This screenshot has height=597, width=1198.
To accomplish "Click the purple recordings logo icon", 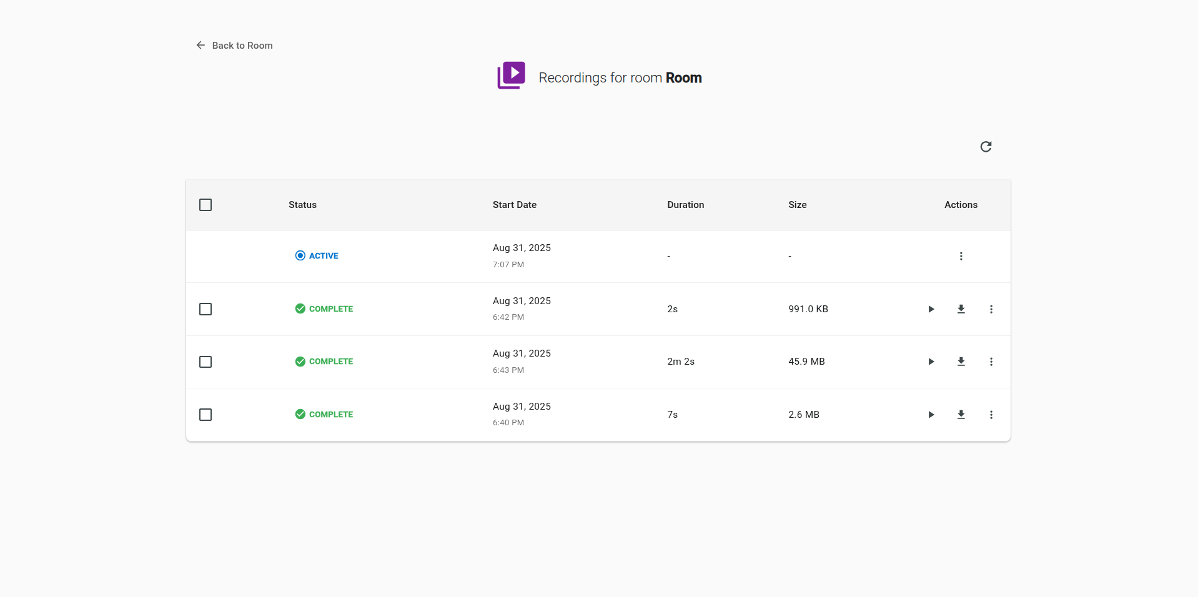I will pos(511,76).
